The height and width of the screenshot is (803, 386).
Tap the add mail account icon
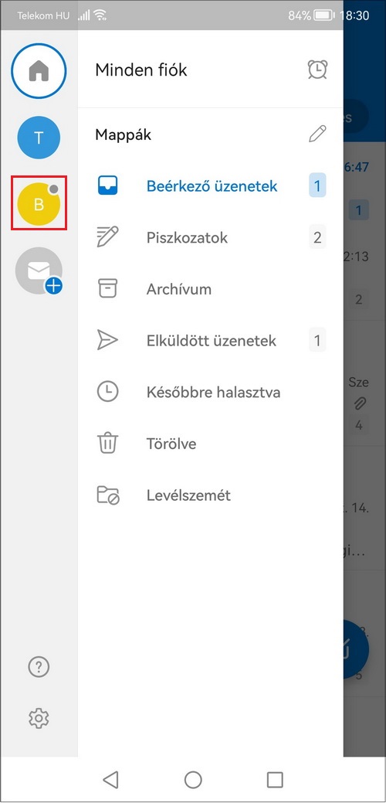[x=39, y=271]
